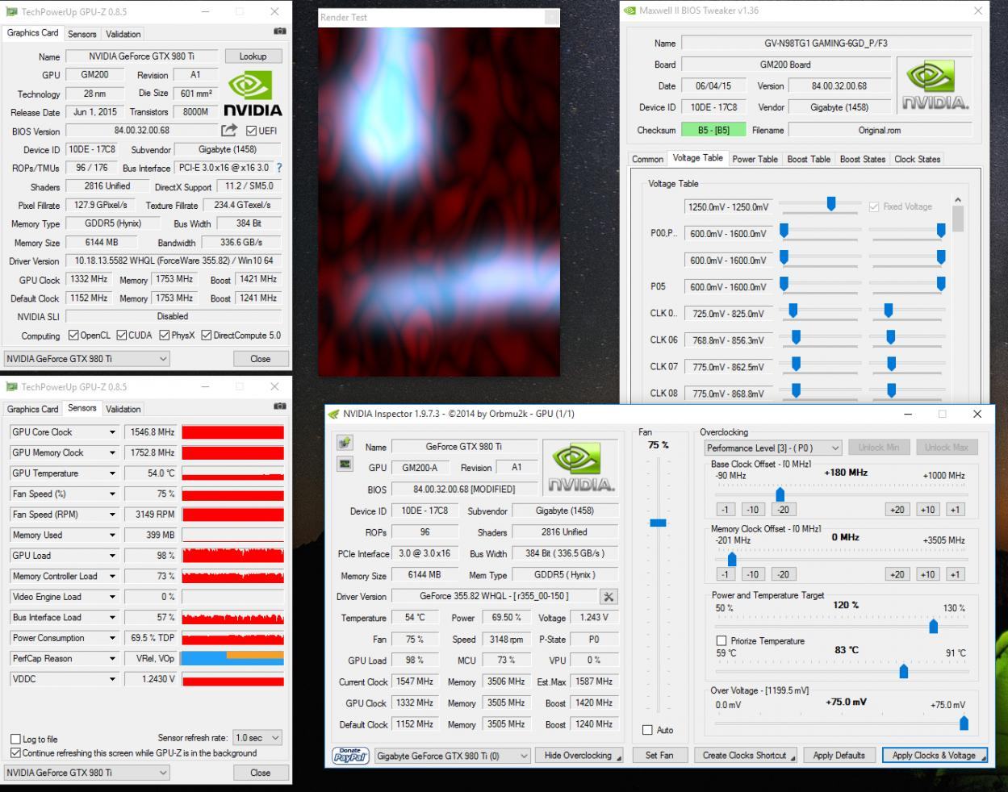Image resolution: width=1008 pixels, height=792 pixels.
Task: Open Gigabyte GeForce GTX 980 Ti (0) selector
Action: click(452, 756)
